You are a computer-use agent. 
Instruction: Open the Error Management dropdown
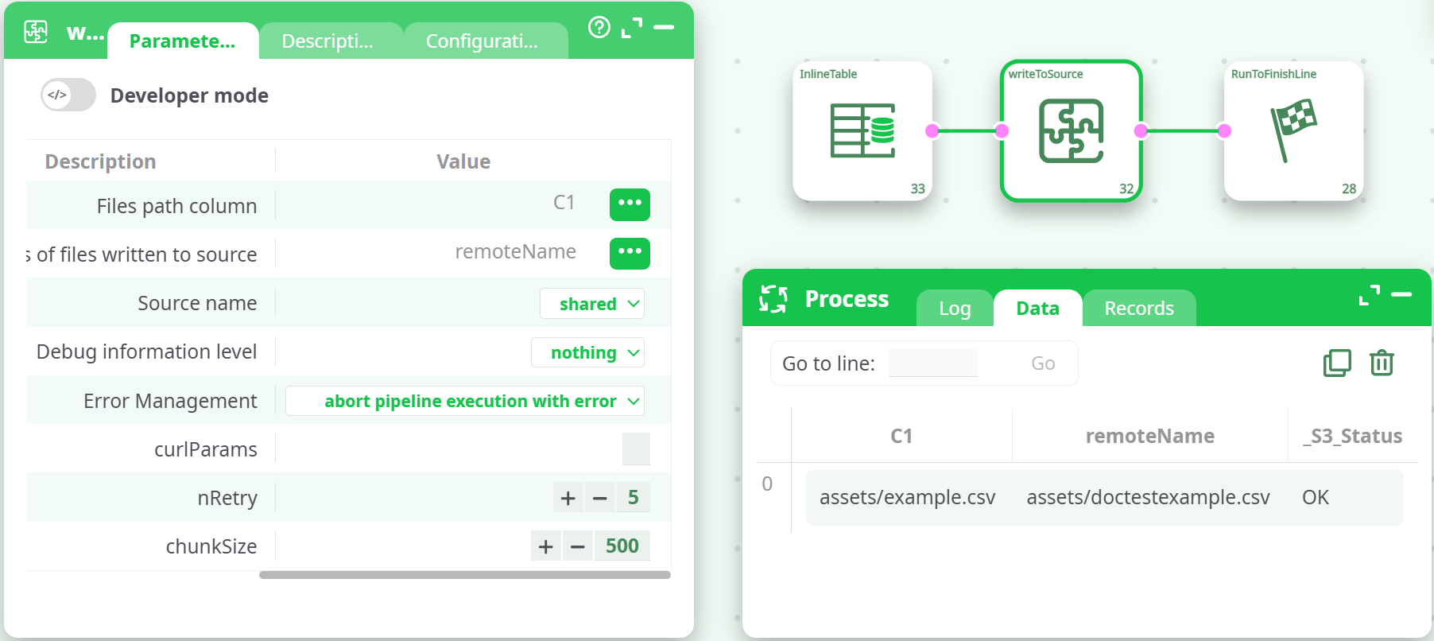(465, 401)
